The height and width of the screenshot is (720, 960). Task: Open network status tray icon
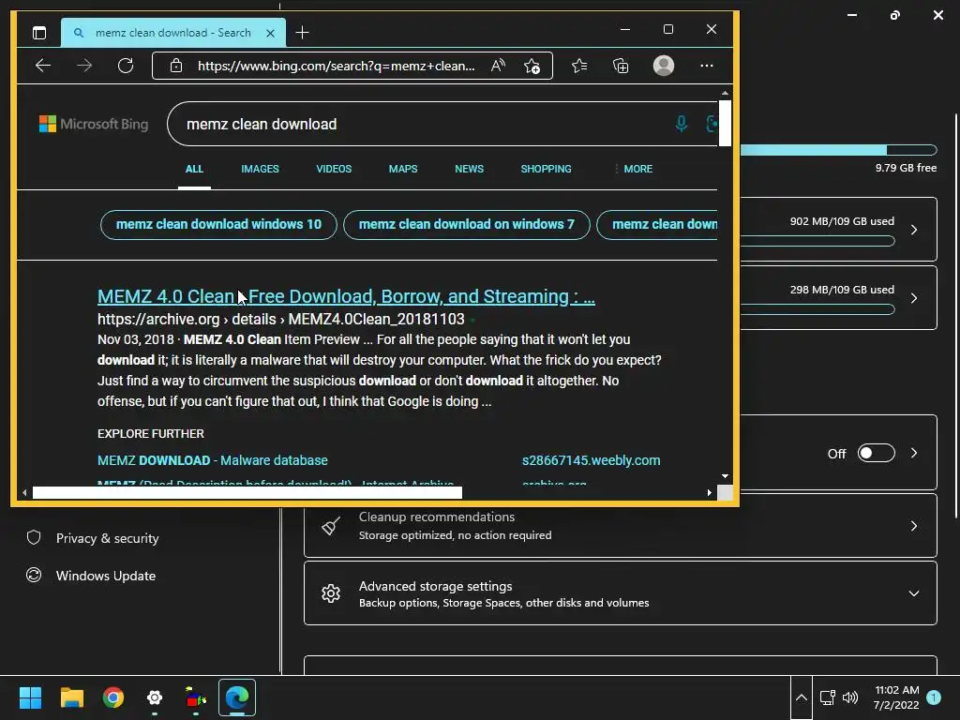(x=828, y=697)
